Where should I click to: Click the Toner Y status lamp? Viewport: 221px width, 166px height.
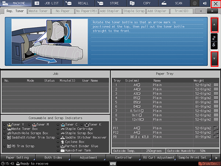(5, 125)
